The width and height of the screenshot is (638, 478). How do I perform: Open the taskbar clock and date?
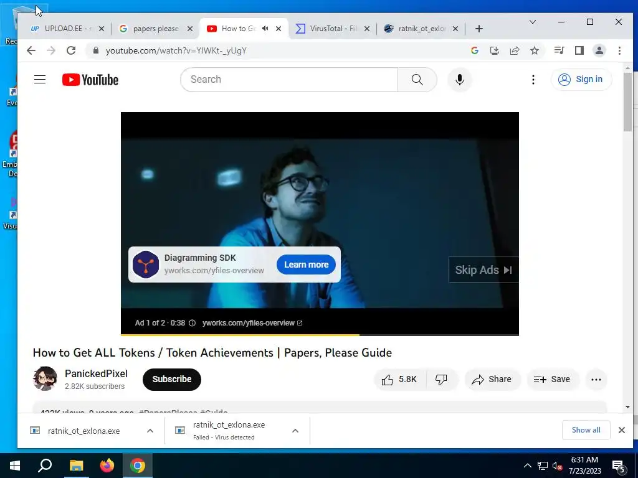(x=584, y=466)
